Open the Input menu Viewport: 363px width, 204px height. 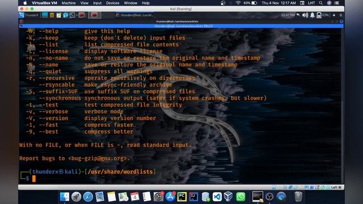[97, 3]
